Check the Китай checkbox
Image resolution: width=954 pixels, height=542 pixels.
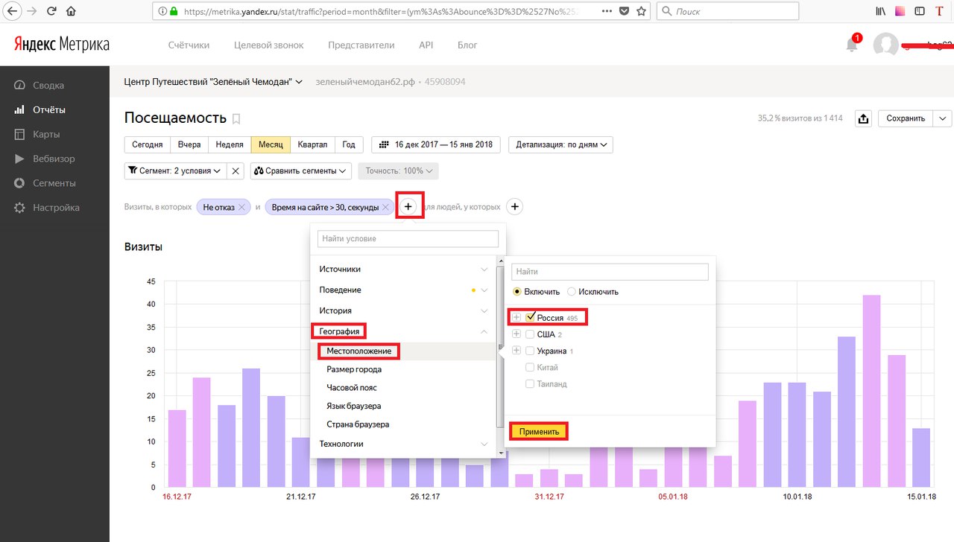point(531,367)
